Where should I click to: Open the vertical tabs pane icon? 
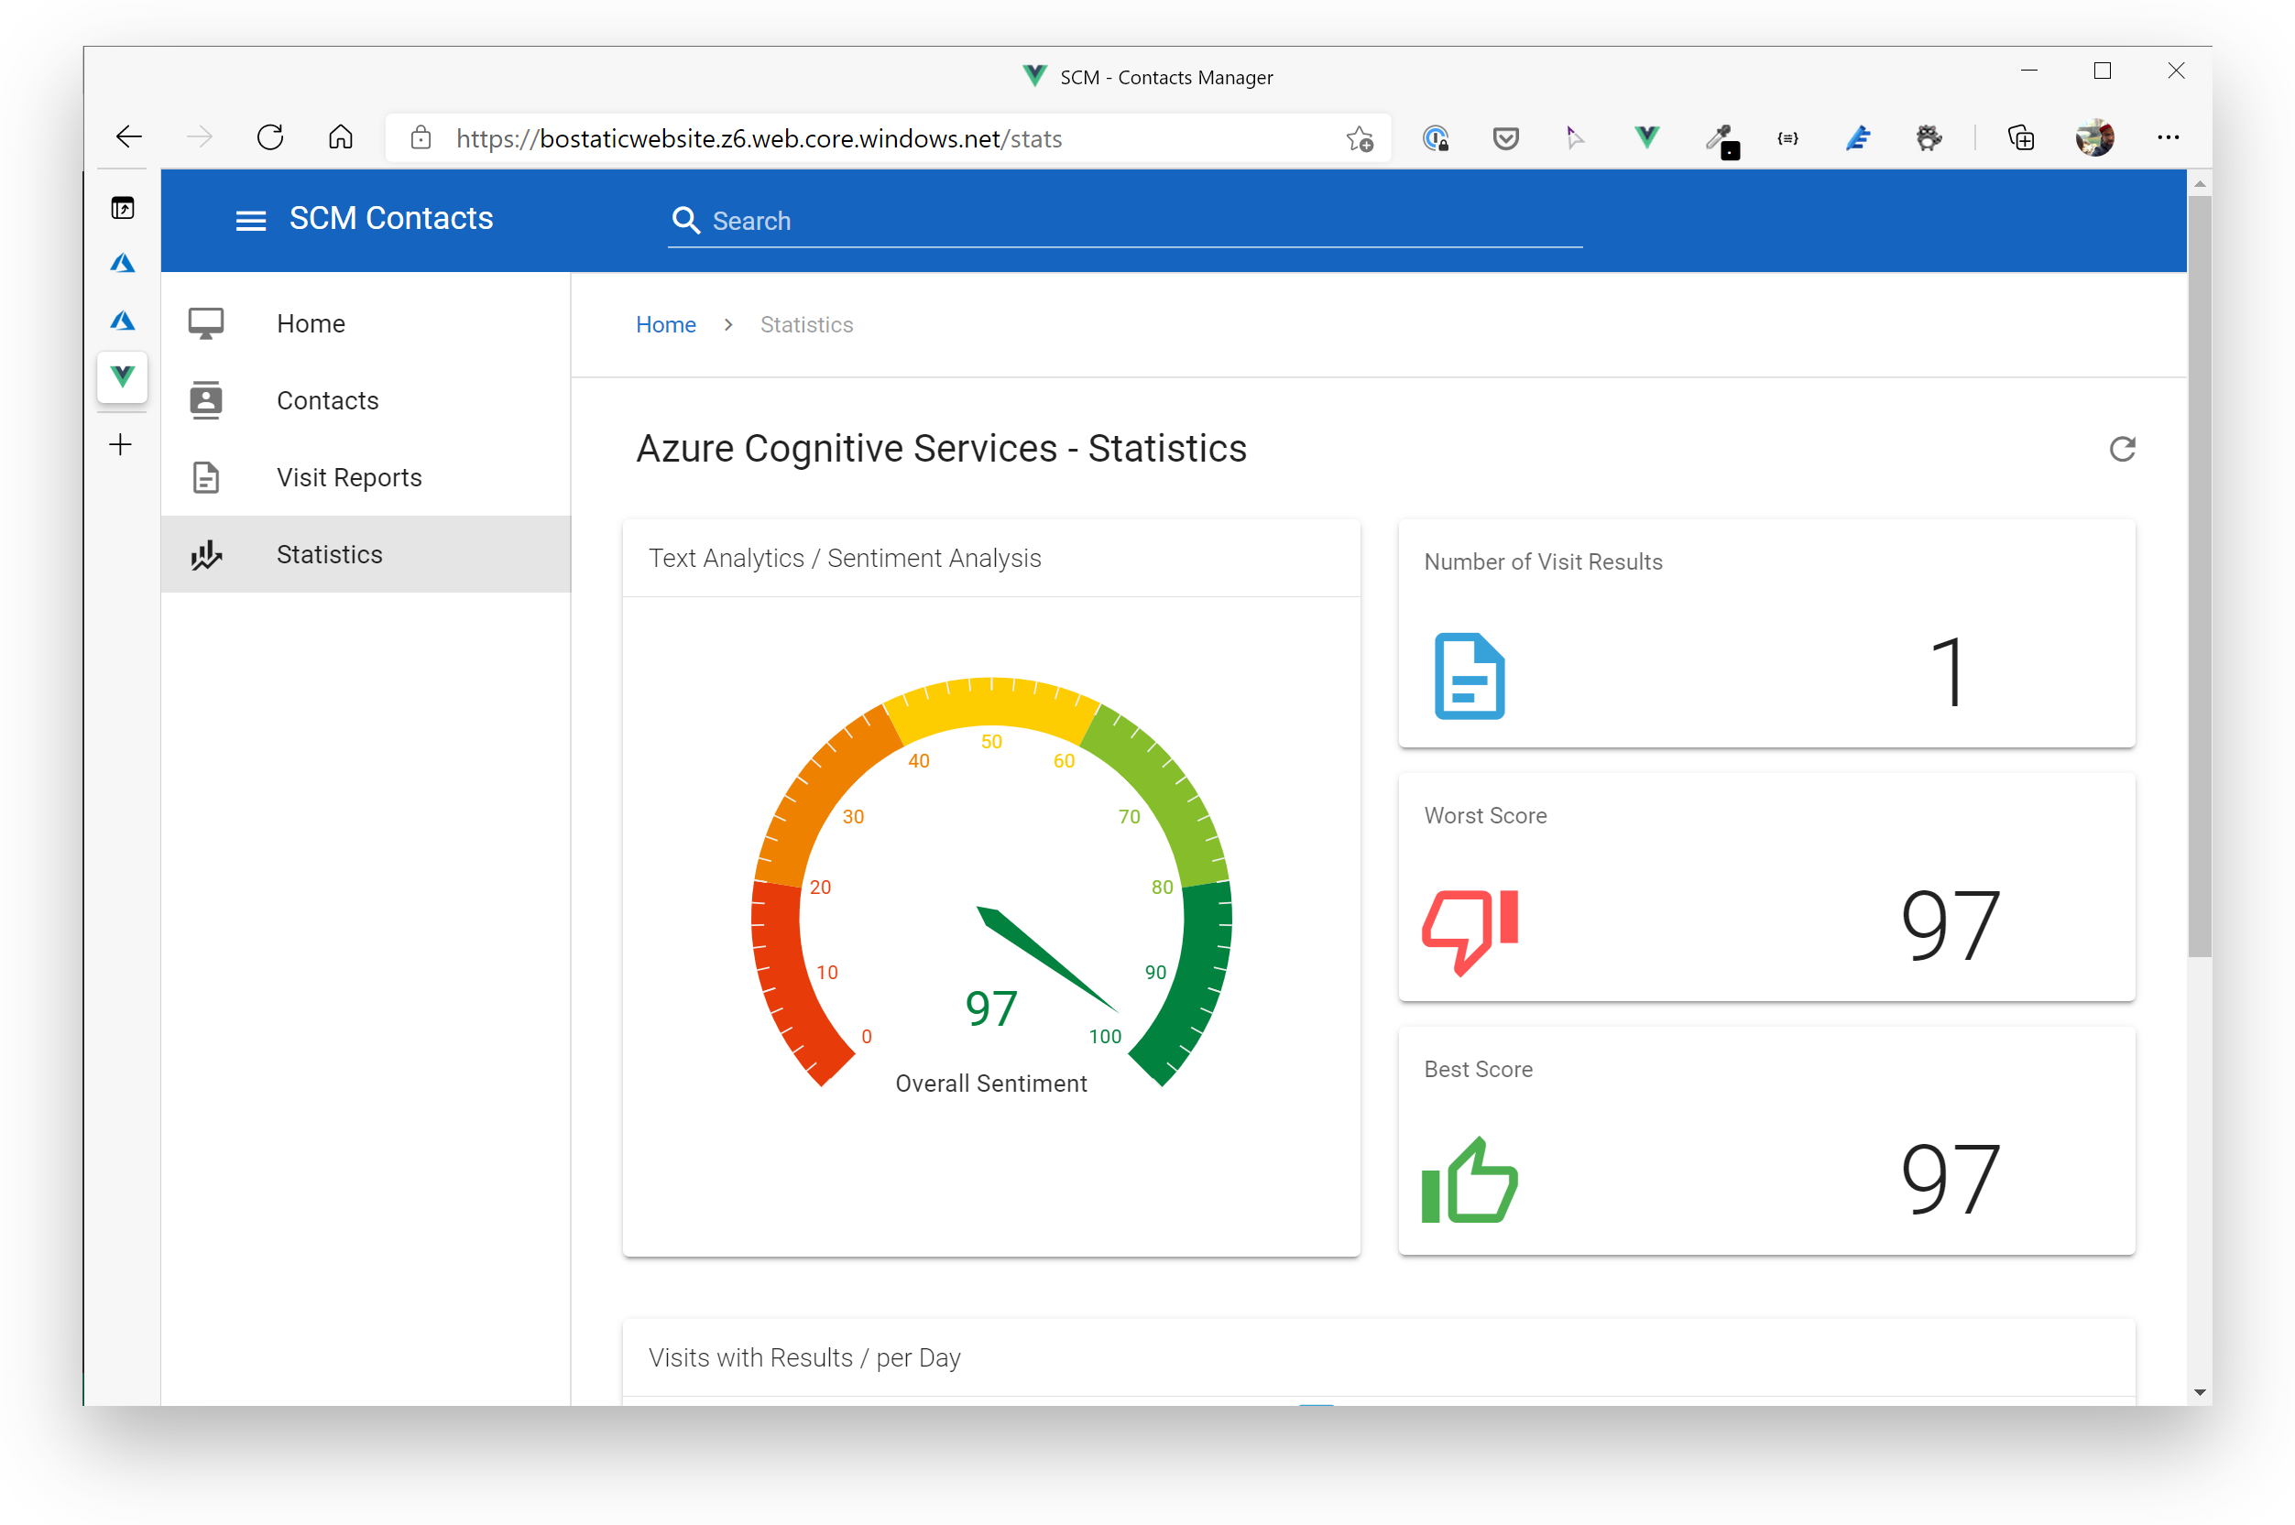[x=123, y=208]
